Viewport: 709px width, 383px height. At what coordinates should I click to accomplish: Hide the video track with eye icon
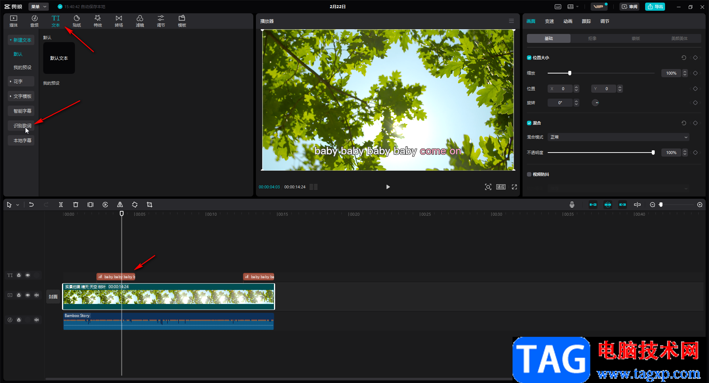(x=28, y=295)
